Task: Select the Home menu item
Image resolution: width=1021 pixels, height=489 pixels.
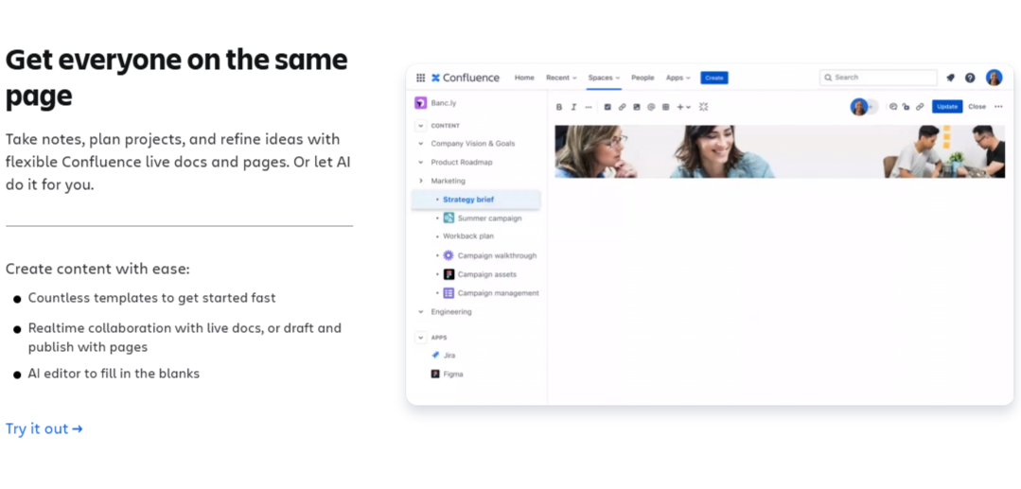Action: click(x=524, y=78)
